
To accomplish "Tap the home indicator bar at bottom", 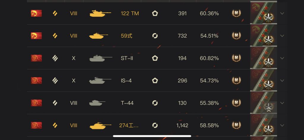I will tap(152, 136).
